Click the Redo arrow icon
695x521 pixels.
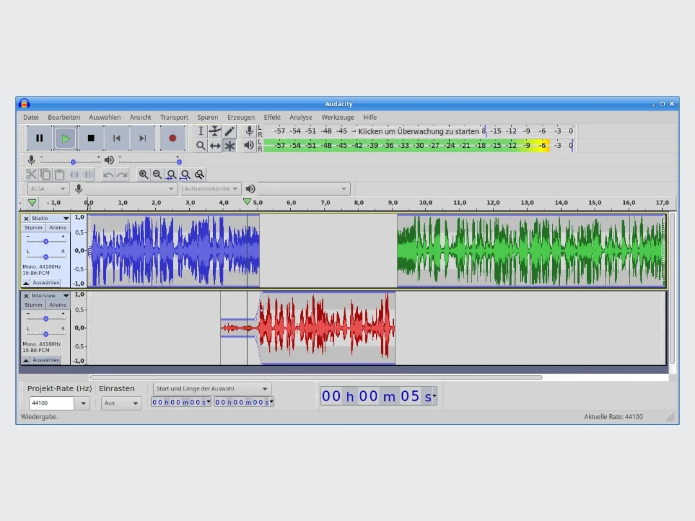click(x=122, y=174)
